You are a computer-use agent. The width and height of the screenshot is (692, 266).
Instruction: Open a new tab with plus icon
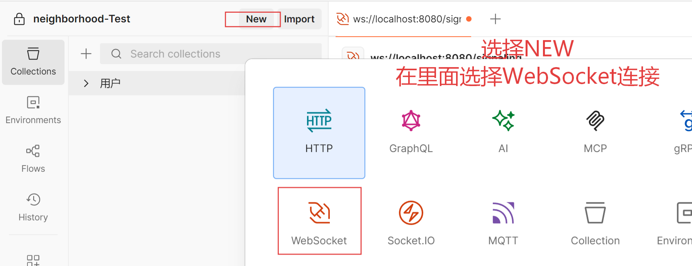(495, 19)
